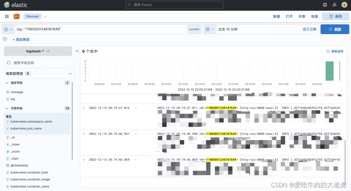The height and width of the screenshot is (191, 351).
Task: Focus the 搜索字段名称 field search input
Action: pyautogui.click(x=39, y=63)
